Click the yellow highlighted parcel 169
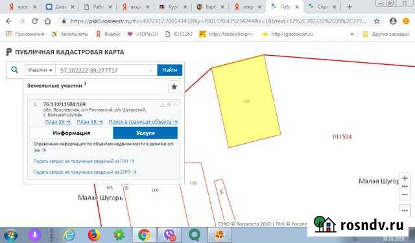Image resolution: width=415 pixels, height=243 pixels. [x=246, y=101]
